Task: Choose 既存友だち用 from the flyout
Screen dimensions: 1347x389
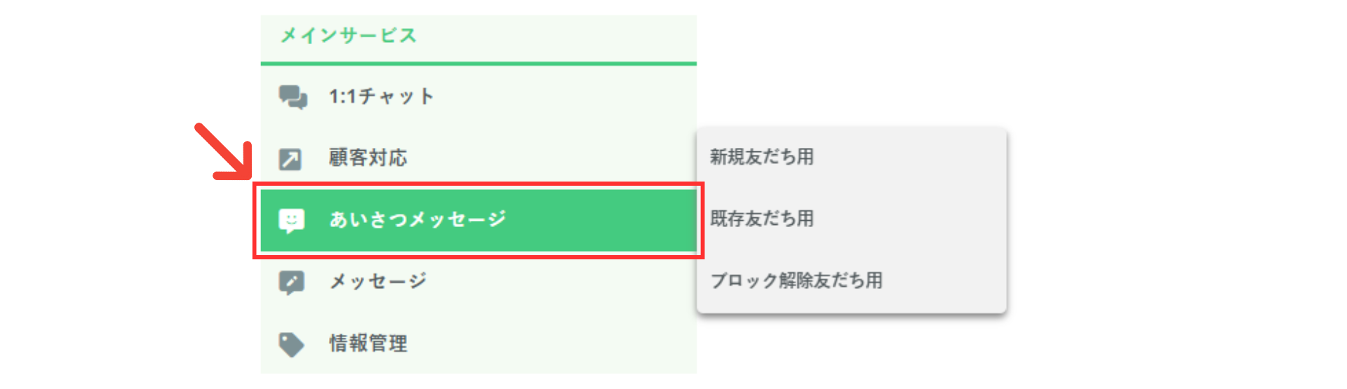Action: [x=762, y=219]
